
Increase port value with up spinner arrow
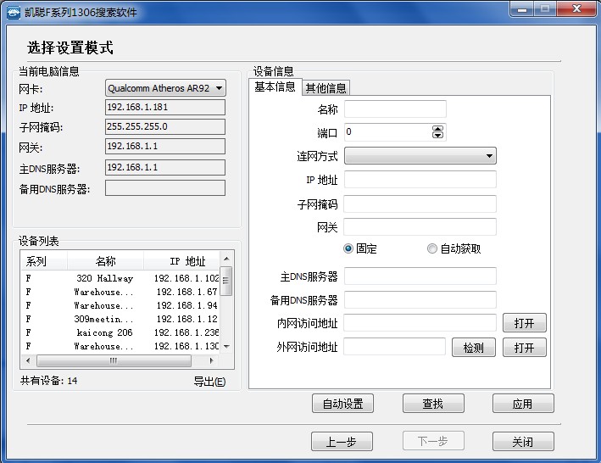click(x=437, y=128)
